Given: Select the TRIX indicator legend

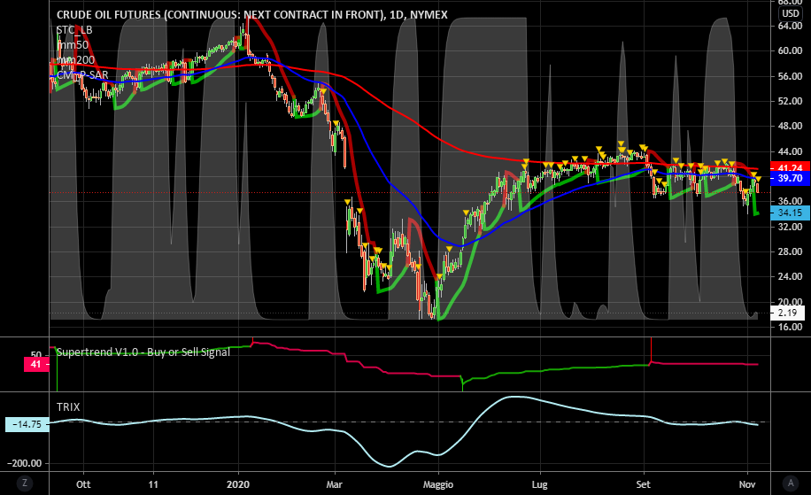Looking at the screenshot, I should click(x=68, y=407).
